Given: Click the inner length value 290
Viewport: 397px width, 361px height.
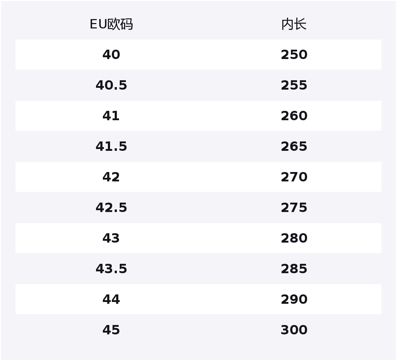Looking at the screenshot, I should [294, 299].
